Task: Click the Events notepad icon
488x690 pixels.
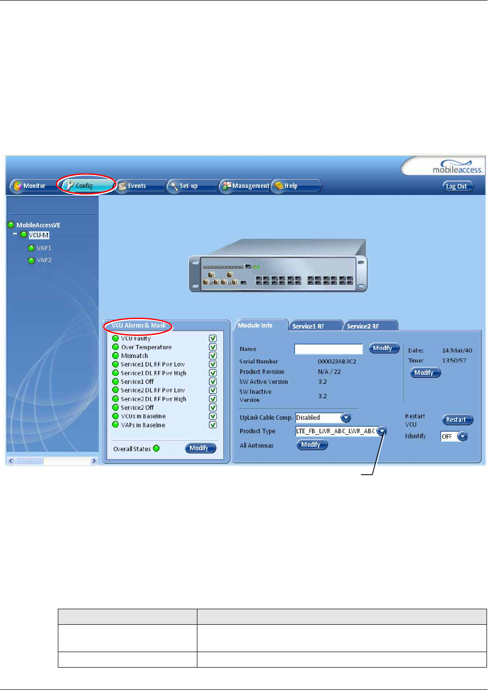Action: coord(122,186)
